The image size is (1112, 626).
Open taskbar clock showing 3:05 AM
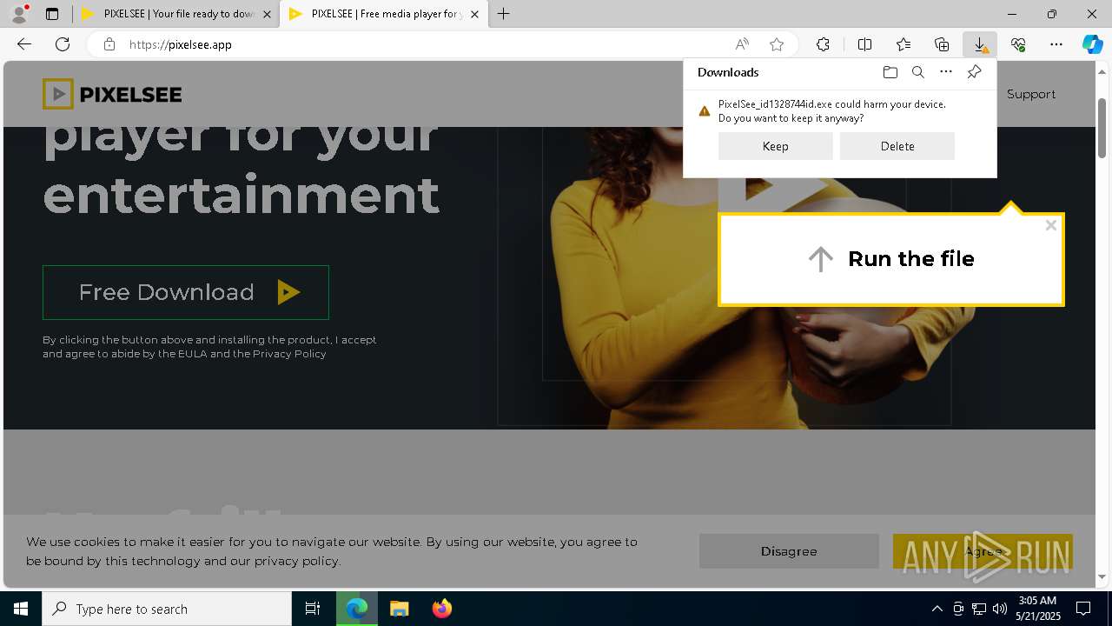click(1038, 609)
